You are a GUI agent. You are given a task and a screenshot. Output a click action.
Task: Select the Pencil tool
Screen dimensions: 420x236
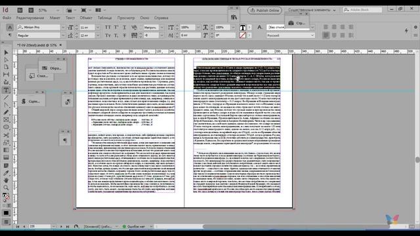(6, 113)
